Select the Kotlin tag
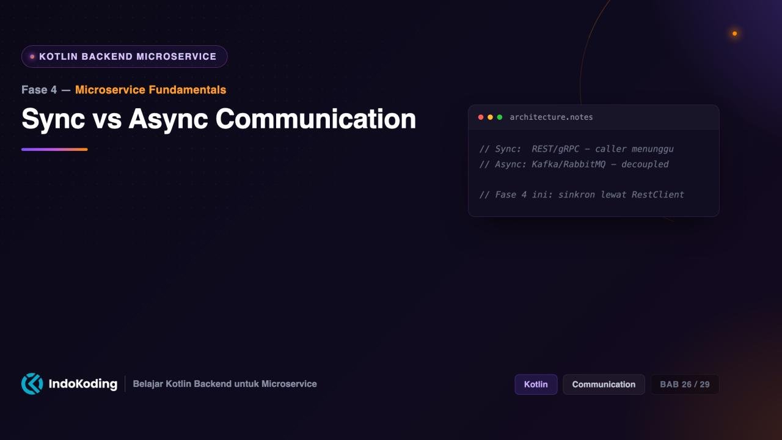 pos(536,384)
